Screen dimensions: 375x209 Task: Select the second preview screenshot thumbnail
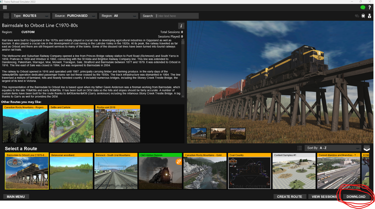click(x=218, y=133)
